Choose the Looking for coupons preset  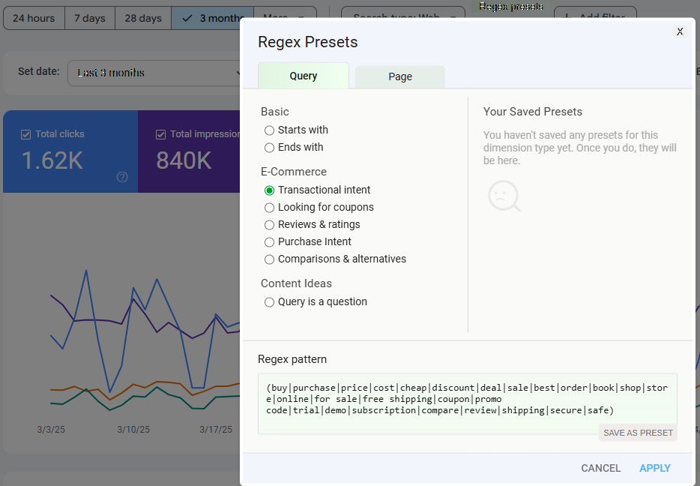[x=269, y=208]
